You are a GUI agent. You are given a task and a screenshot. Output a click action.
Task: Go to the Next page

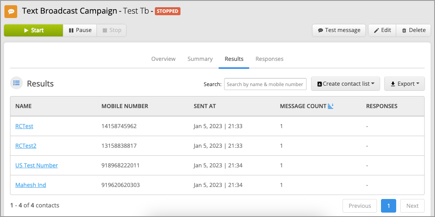point(412,206)
